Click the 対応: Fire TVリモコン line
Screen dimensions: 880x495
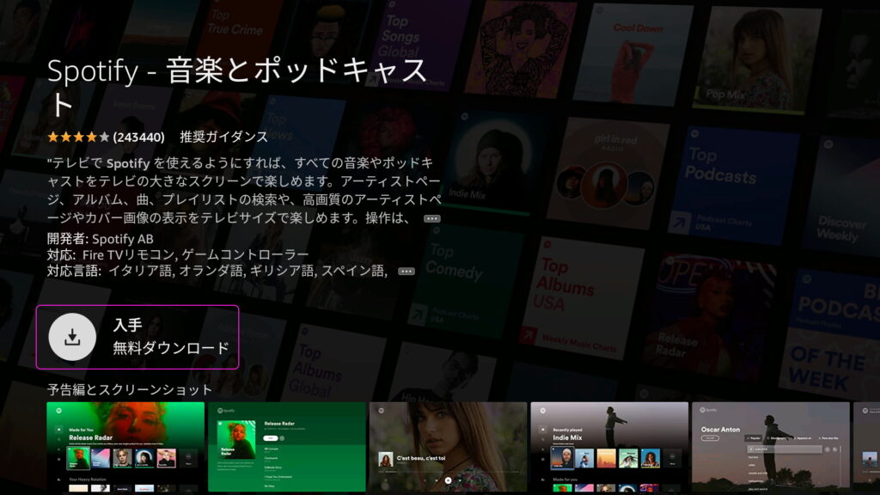click(177, 254)
